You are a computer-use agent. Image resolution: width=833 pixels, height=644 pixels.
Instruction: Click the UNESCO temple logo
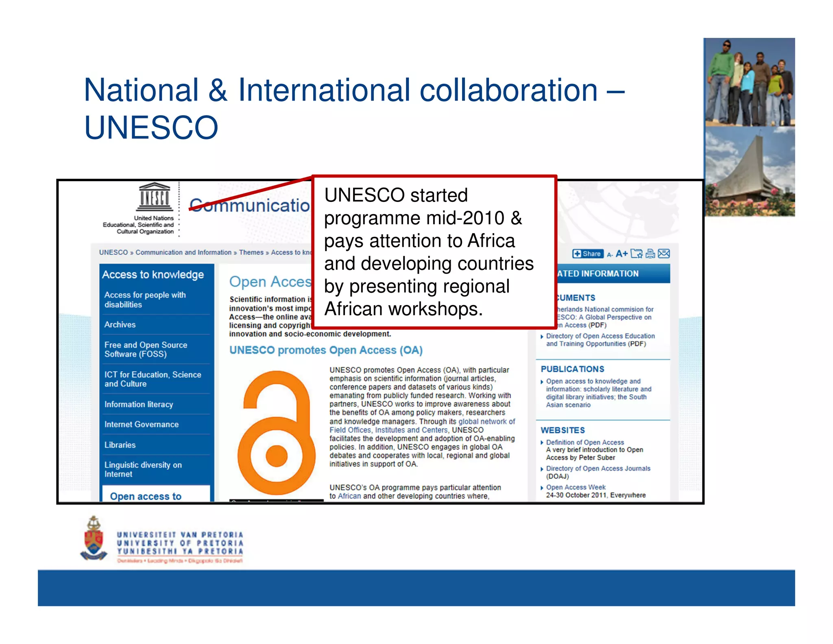coord(155,197)
